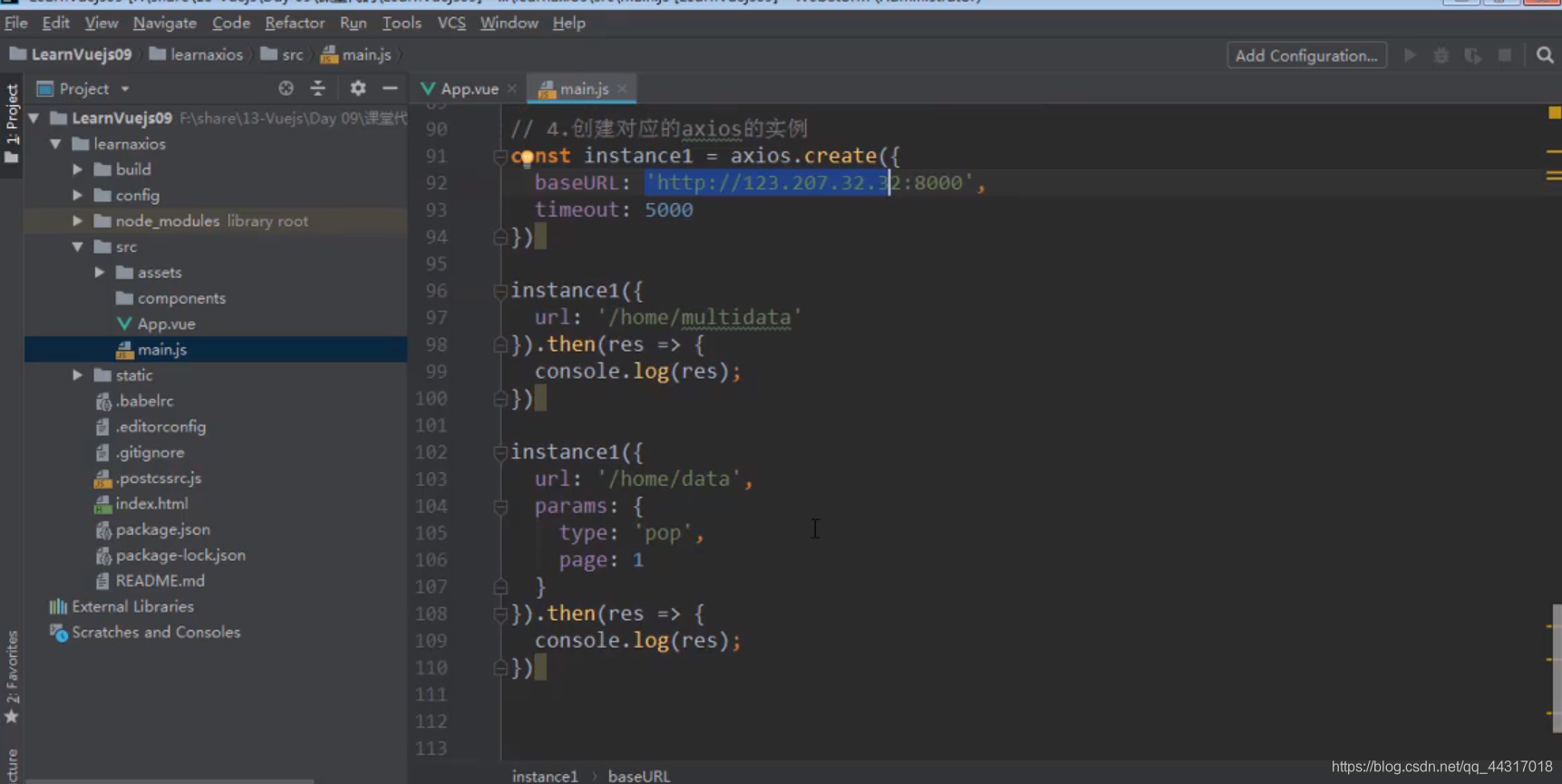Image resolution: width=1562 pixels, height=784 pixels.
Task: Open the Refactor menu
Action: tap(295, 23)
